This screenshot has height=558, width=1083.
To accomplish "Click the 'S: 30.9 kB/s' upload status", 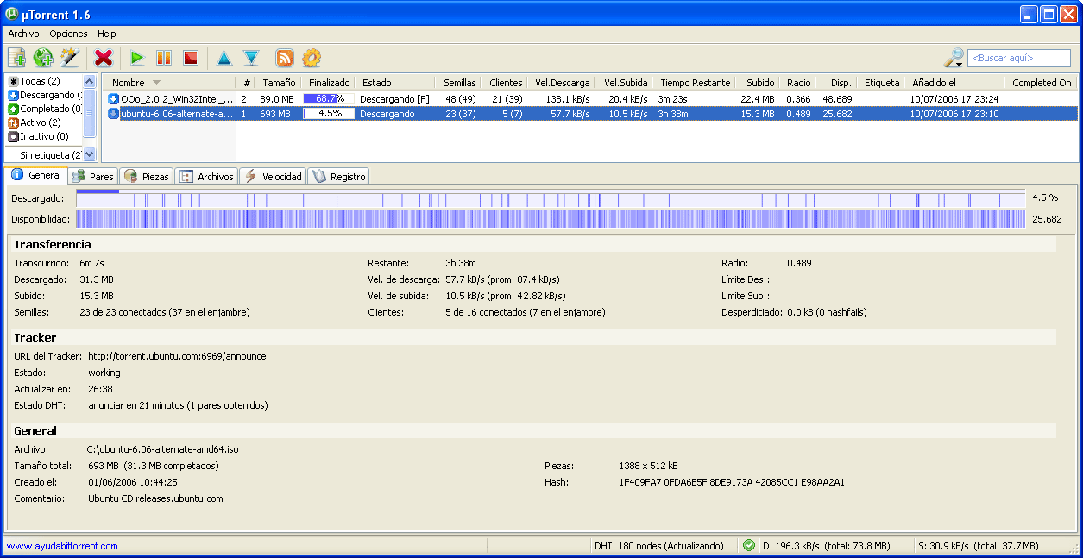I will coord(979,546).
